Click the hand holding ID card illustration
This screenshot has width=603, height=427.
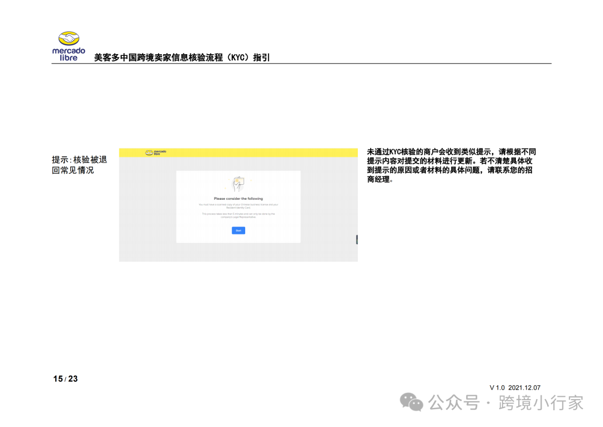point(238,183)
